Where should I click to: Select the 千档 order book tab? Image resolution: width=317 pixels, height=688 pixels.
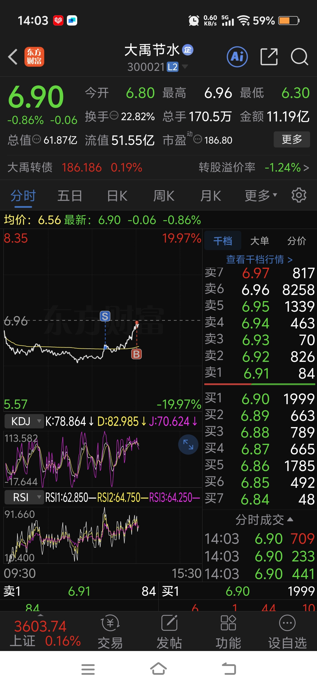(223, 241)
